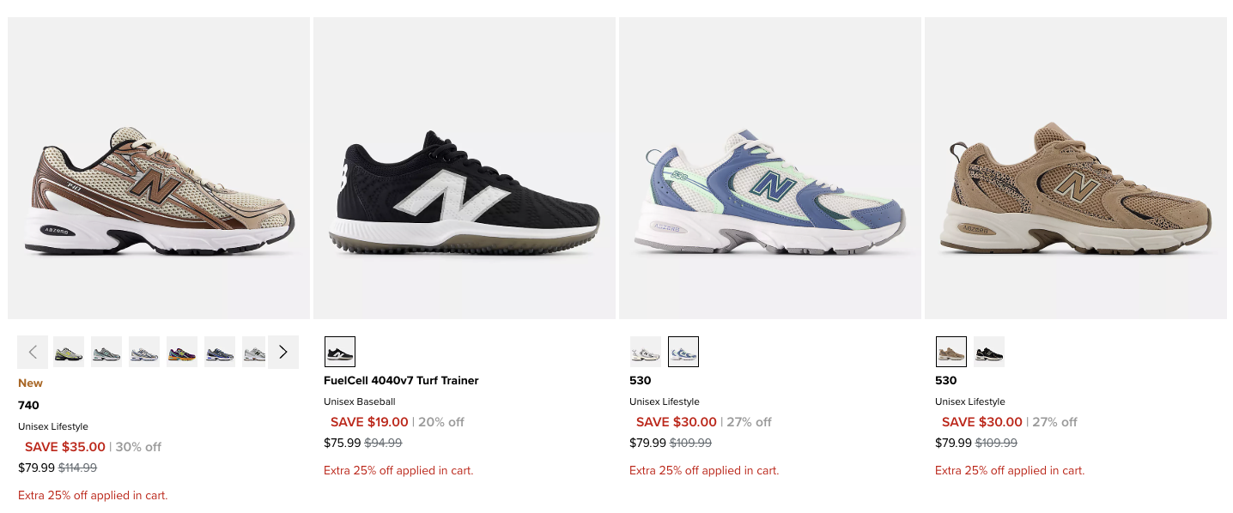Open the 740 product title link

pos(29,405)
